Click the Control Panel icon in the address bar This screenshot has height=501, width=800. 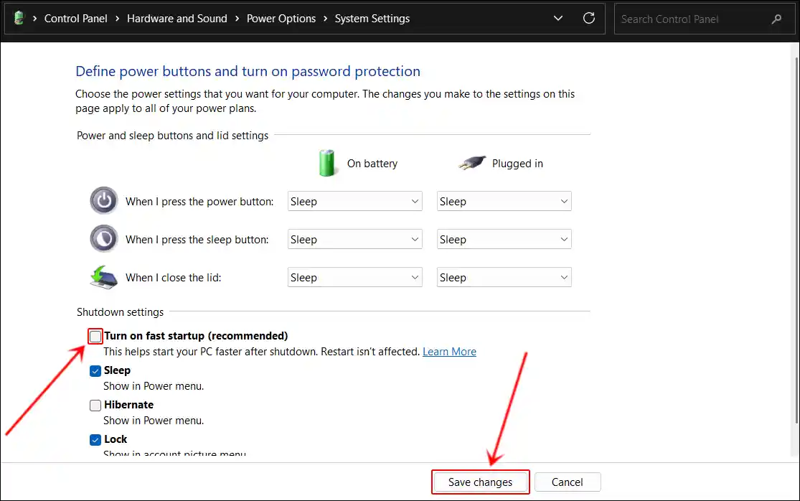(19, 19)
